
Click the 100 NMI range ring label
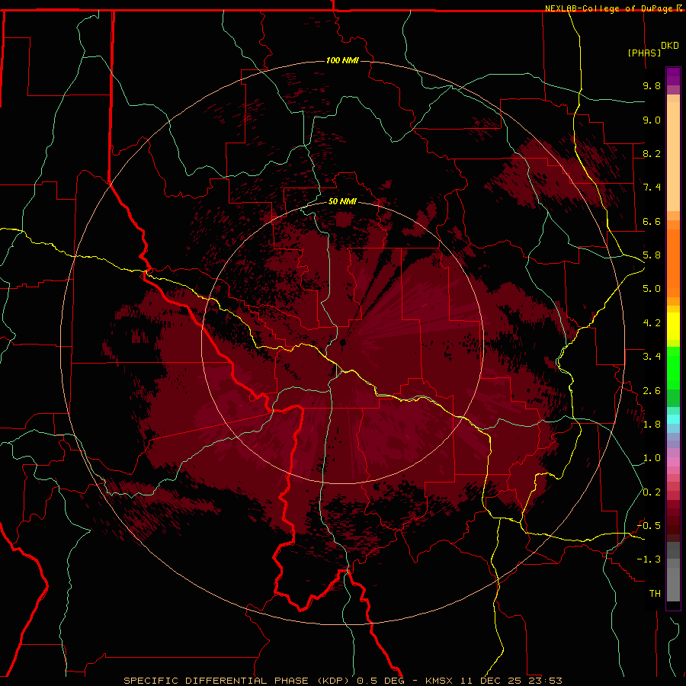pyautogui.click(x=342, y=60)
